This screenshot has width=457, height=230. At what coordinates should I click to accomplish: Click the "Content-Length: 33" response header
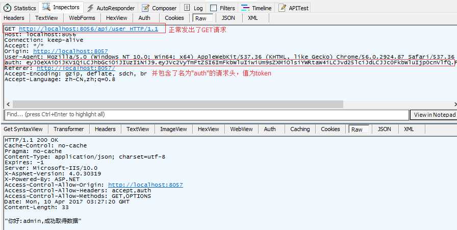[36, 207]
